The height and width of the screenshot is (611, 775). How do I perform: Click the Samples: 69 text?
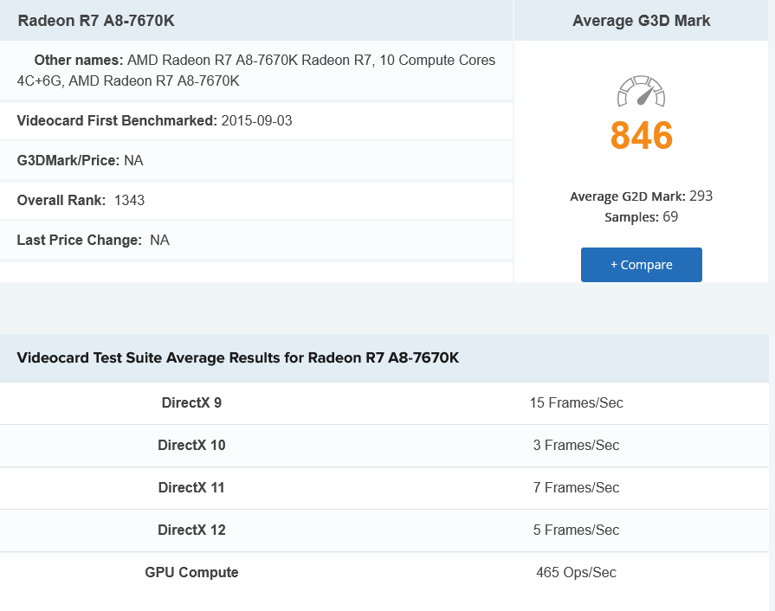click(x=641, y=217)
